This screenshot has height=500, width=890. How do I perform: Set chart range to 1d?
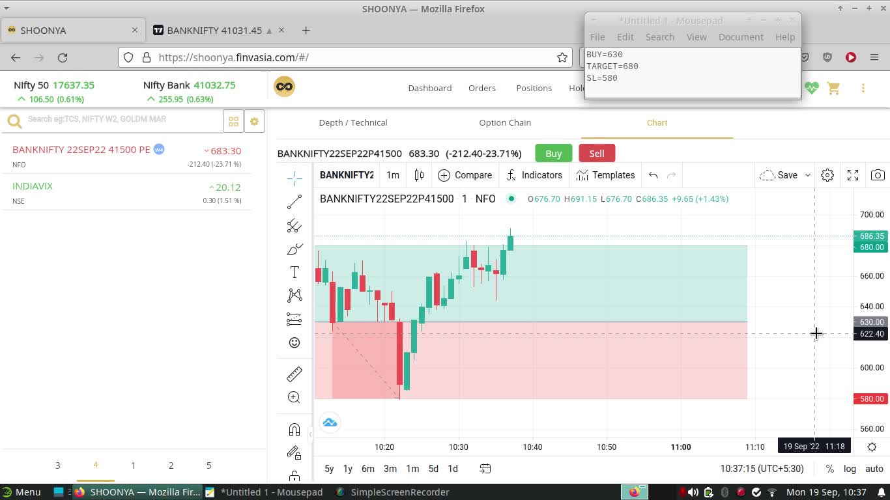coord(453,469)
